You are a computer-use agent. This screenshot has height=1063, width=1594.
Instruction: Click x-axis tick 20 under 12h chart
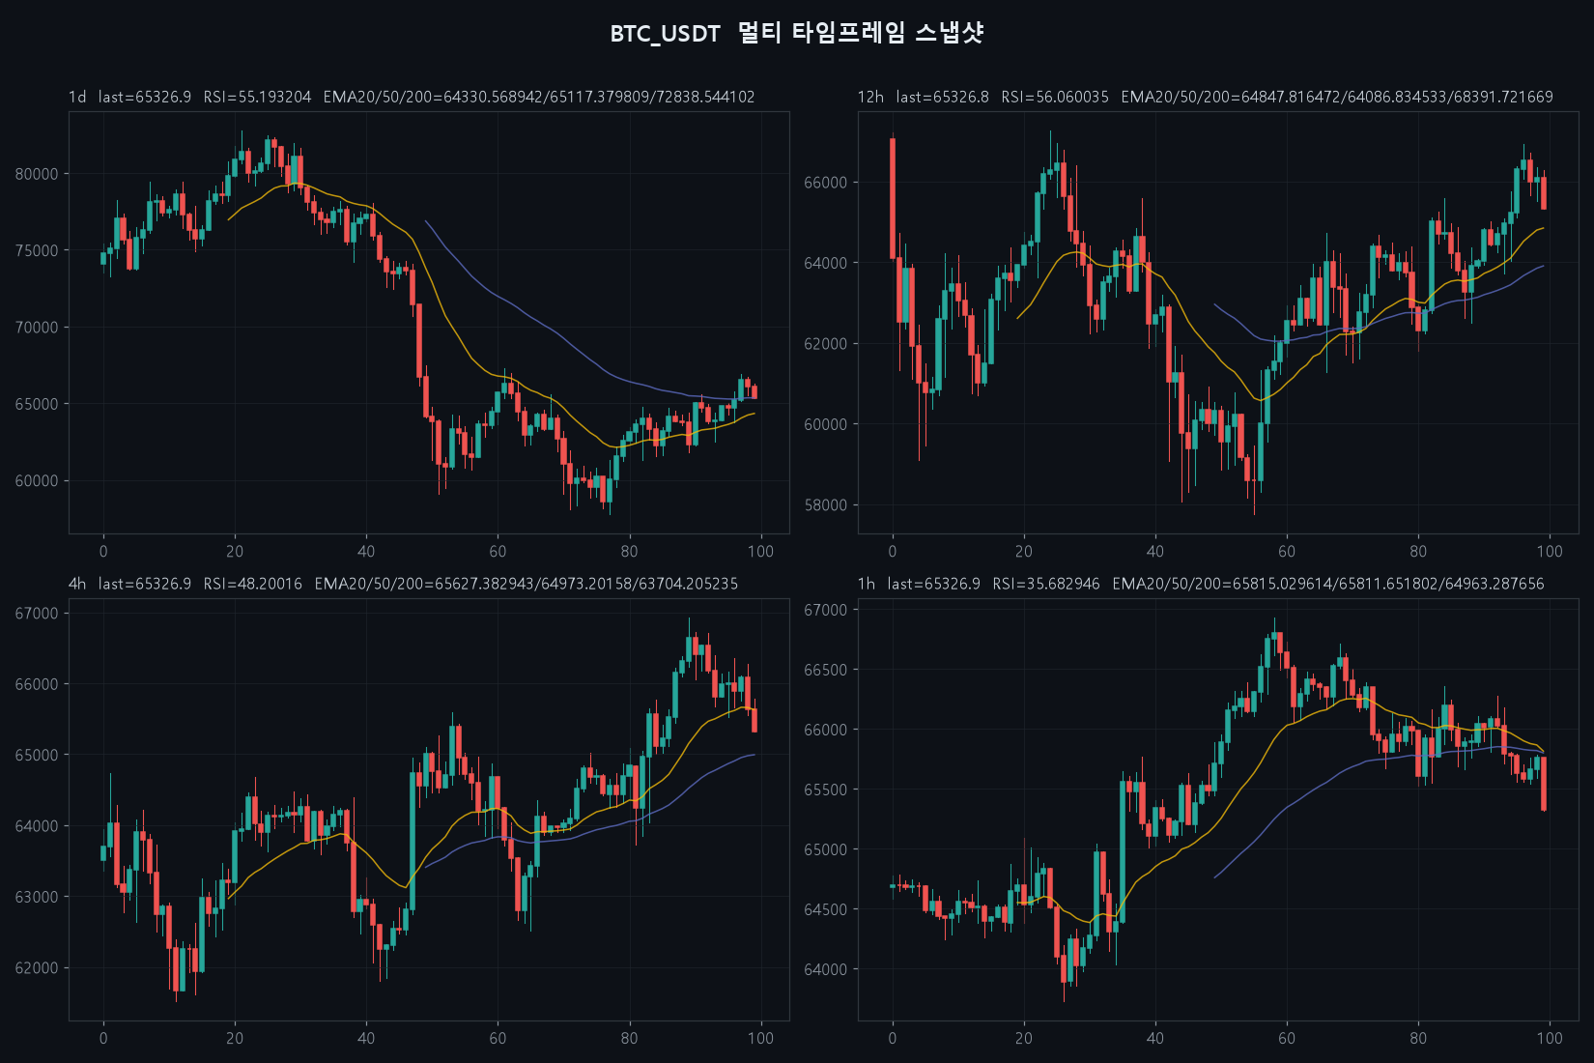(1024, 552)
